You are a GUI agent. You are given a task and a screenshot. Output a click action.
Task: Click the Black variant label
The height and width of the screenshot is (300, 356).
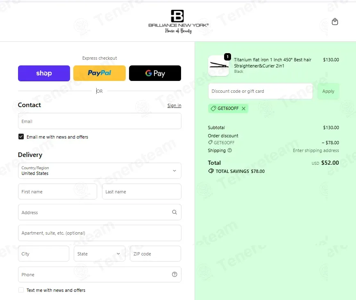tap(238, 72)
